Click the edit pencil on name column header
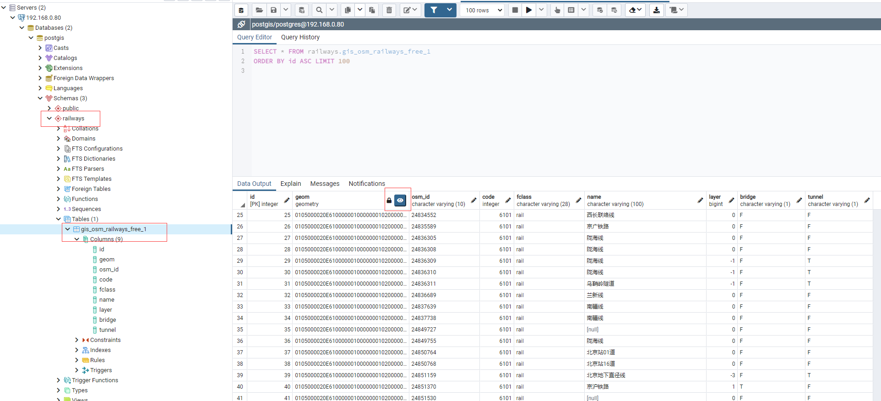 point(700,200)
